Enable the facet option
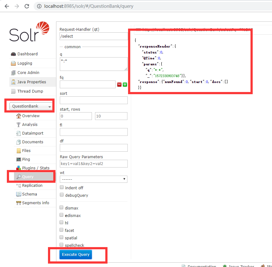Image resolution: width=272 pixels, height=267 pixels. click(61, 230)
